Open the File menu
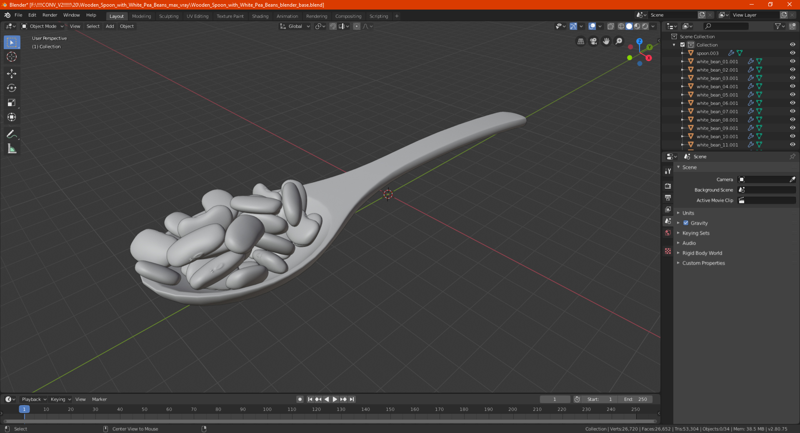The height and width of the screenshot is (433, 800). 18,15
